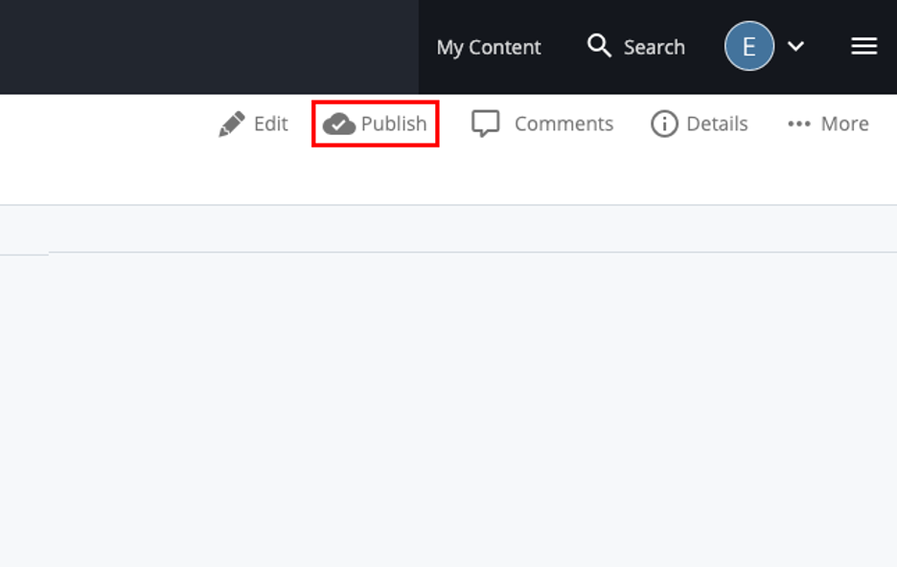Show item Details via text label

point(717,124)
